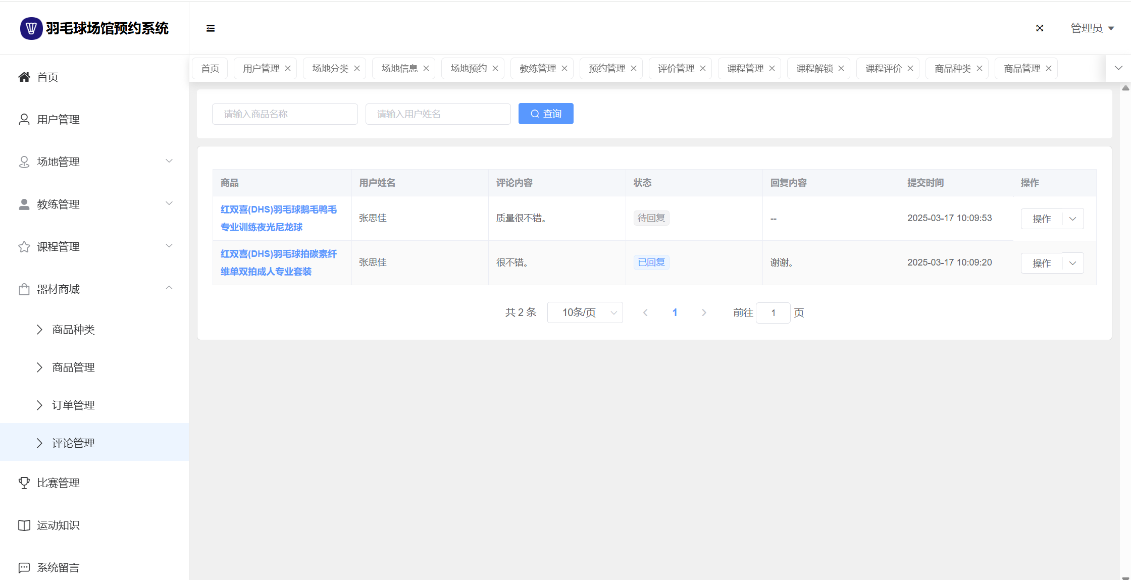Click the chat bubble icon for 系统留言
The height and width of the screenshot is (580, 1131).
pos(24,567)
